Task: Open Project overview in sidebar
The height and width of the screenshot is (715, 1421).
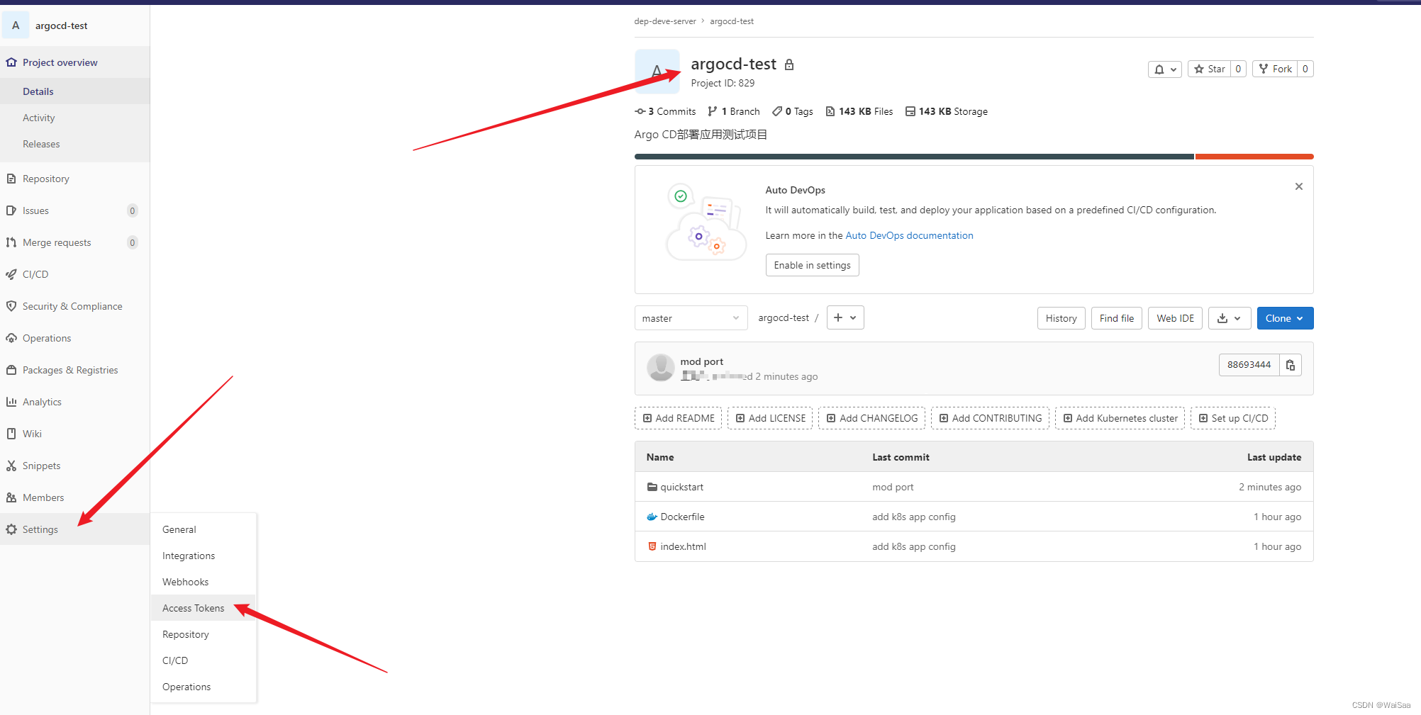Action: (74, 62)
